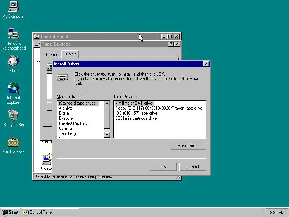Select the Network Neighborhood desktop icon
Screen dimensions: 289x217
(13, 39)
